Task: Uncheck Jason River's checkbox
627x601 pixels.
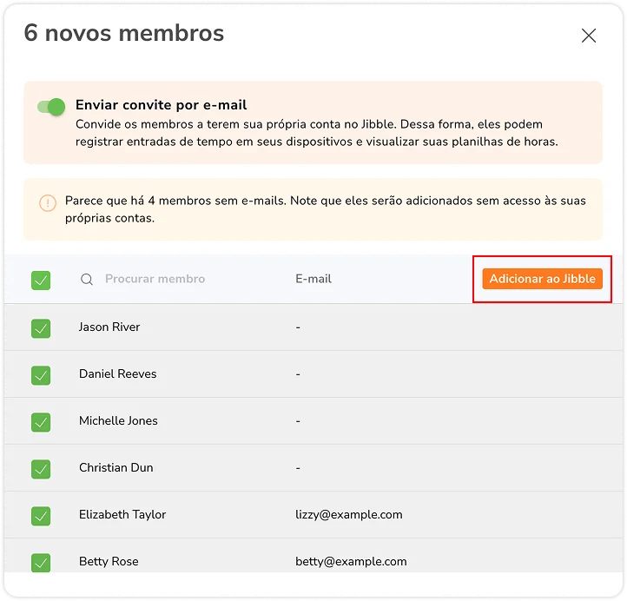Action: pyautogui.click(x=41, y=327)
